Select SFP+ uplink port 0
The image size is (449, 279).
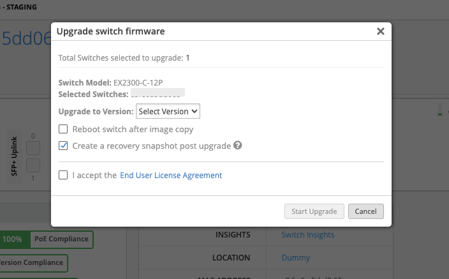click(33, 149)
